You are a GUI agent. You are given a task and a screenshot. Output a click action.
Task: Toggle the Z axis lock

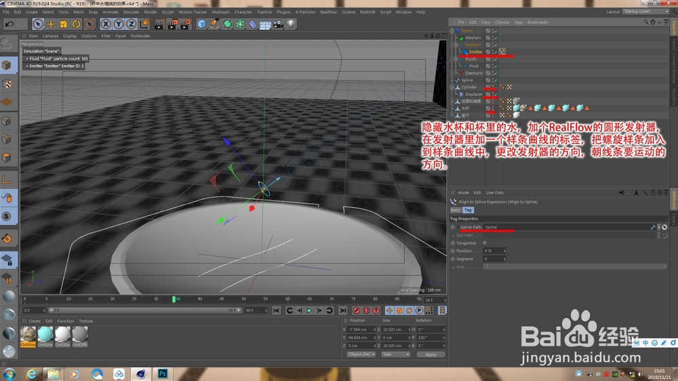coord(131,24)
